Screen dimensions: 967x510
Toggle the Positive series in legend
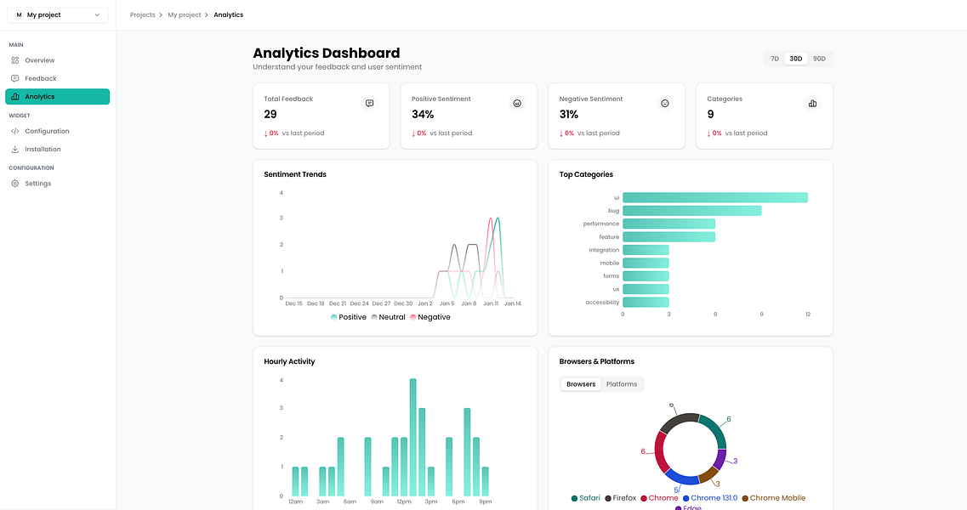coord(349,317)
